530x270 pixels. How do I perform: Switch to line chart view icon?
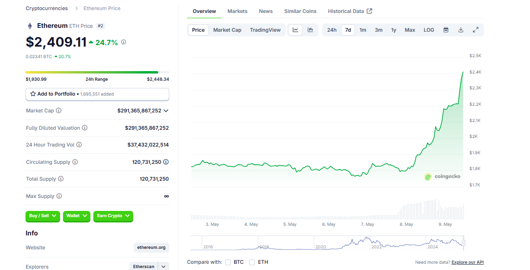pos(295,30)
